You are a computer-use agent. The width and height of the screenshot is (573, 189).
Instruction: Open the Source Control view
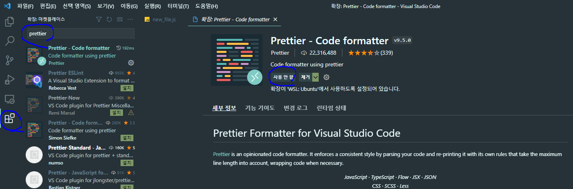pos(10,60)
